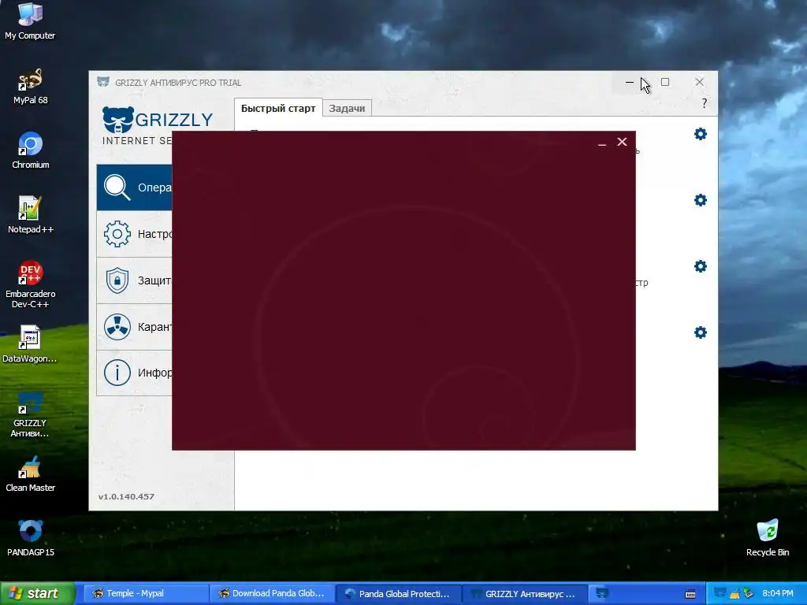
Task: Select the My Computer desktop icon
Action: (30, 21)
